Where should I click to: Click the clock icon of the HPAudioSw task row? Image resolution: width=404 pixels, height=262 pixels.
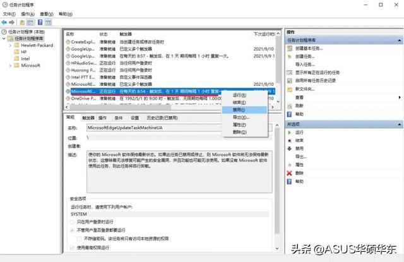pyautogui.click(x=68, y=63)
